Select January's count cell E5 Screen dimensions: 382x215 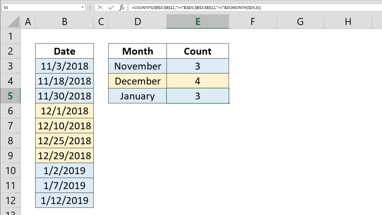[198, 96]
